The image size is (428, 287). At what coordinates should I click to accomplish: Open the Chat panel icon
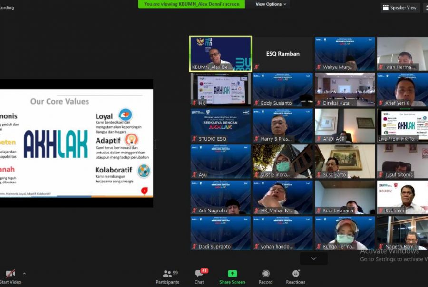199,274
